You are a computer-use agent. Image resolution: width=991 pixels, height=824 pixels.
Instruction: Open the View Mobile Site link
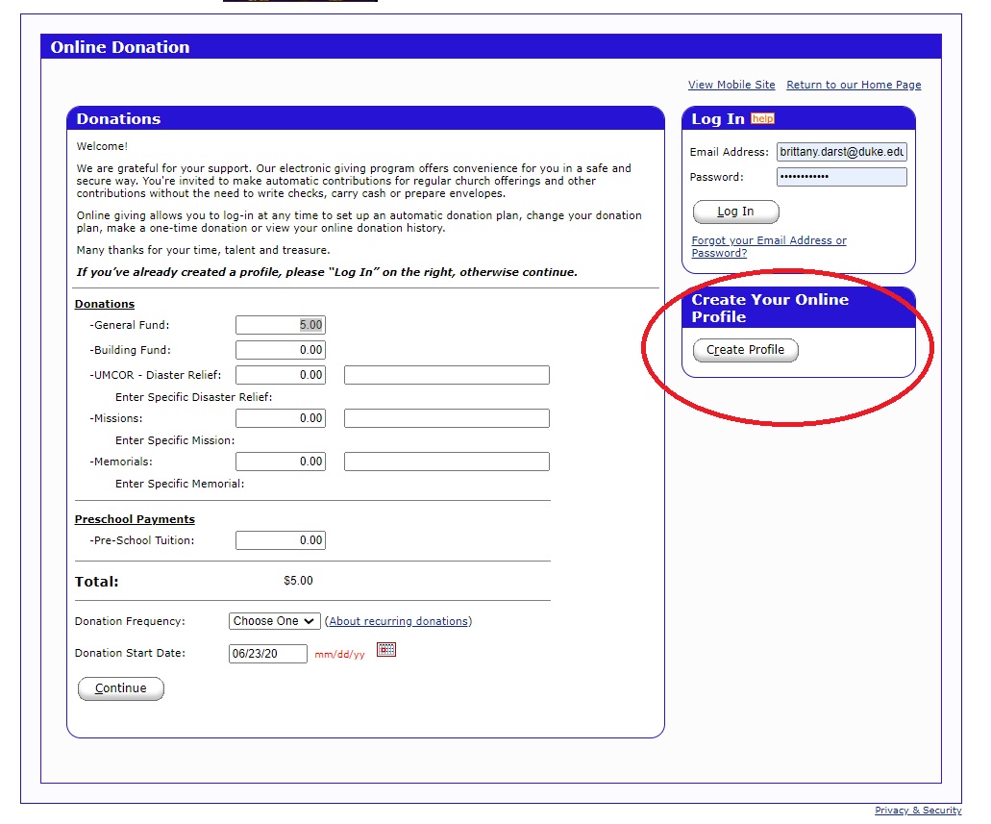[731, 85]
